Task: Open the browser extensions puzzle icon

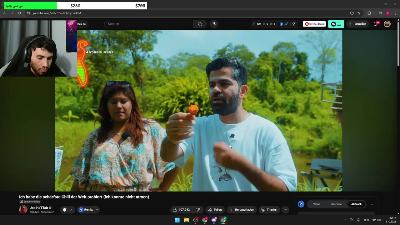Action: pyautogui.click(x=369, y=13)
